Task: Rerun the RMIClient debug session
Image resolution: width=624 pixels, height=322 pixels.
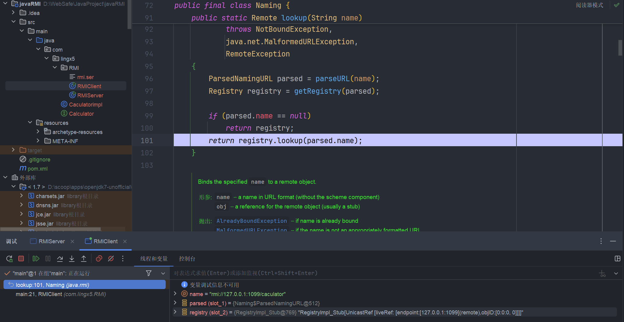Action: coord(9,259)
